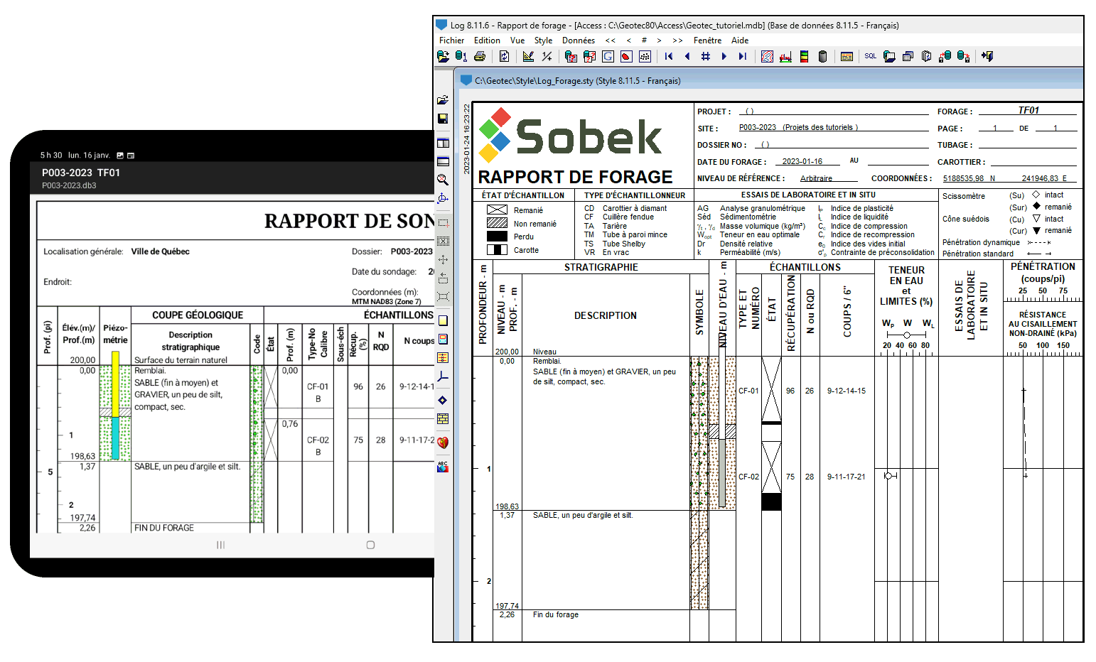
Task: Click CF-01 B sample cell on tablet
Action: 318,393
